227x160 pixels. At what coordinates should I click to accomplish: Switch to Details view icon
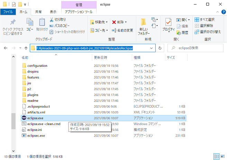217,157
